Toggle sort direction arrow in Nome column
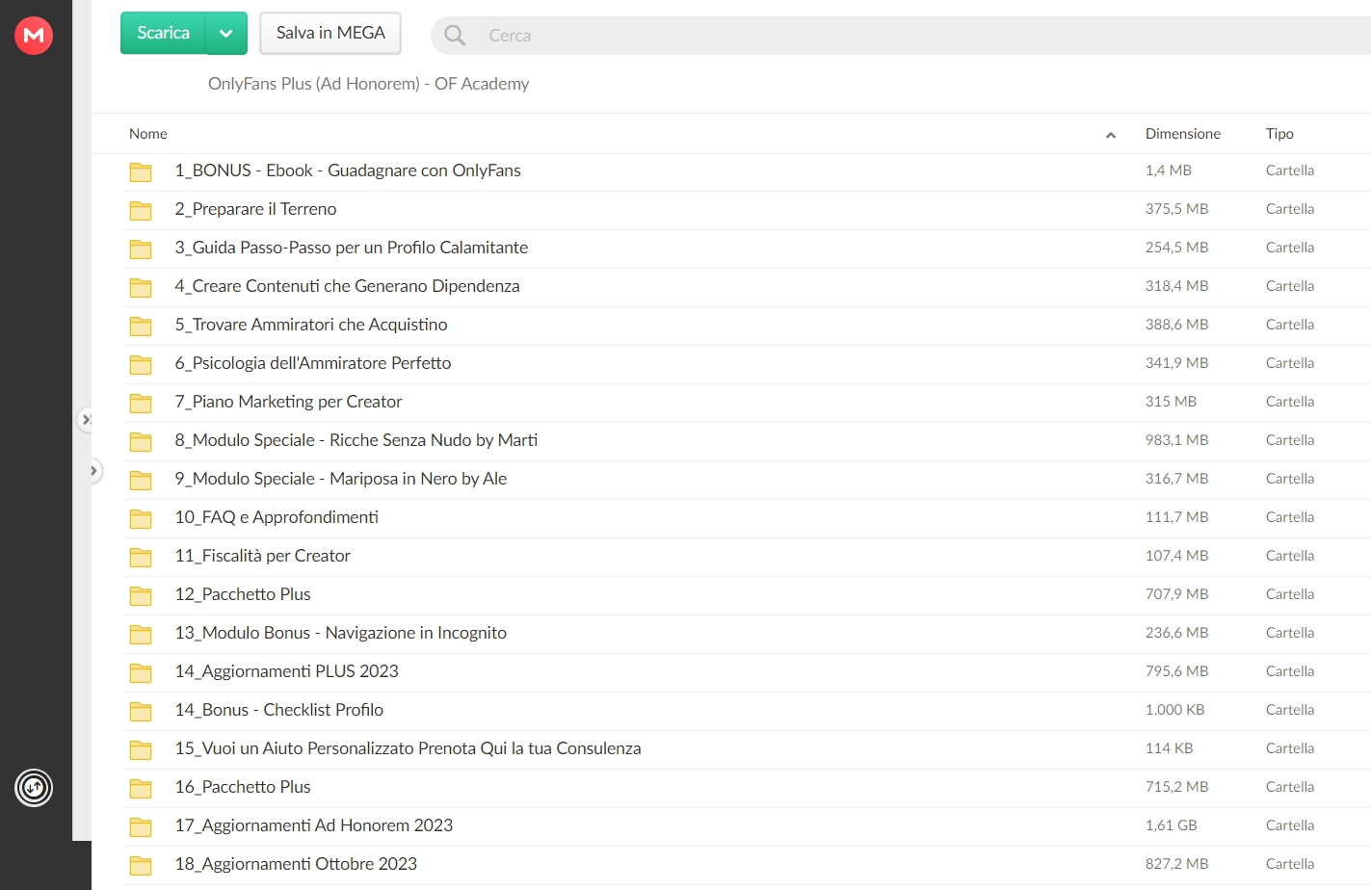 coord(1111,135)
